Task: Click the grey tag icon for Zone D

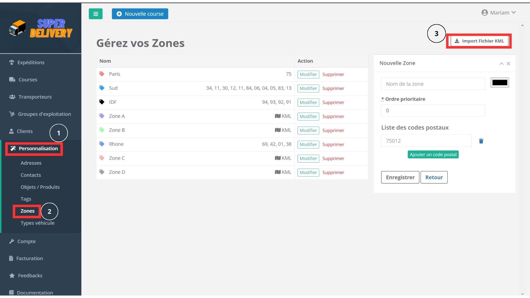Action: [102, 172]
